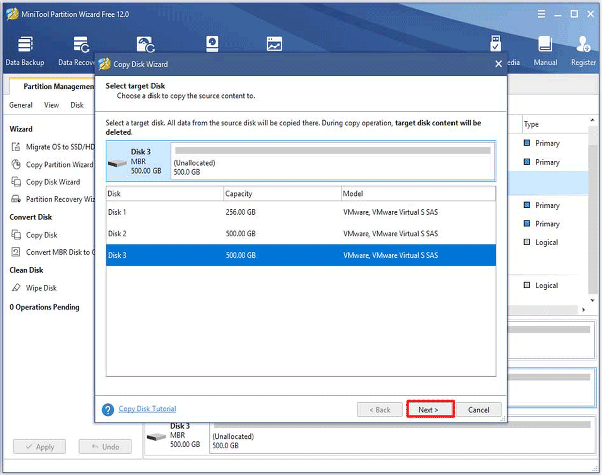Open the Space Analyzer chart icon
The height and width of the screenshot is (475, 602).
[275, 44]
